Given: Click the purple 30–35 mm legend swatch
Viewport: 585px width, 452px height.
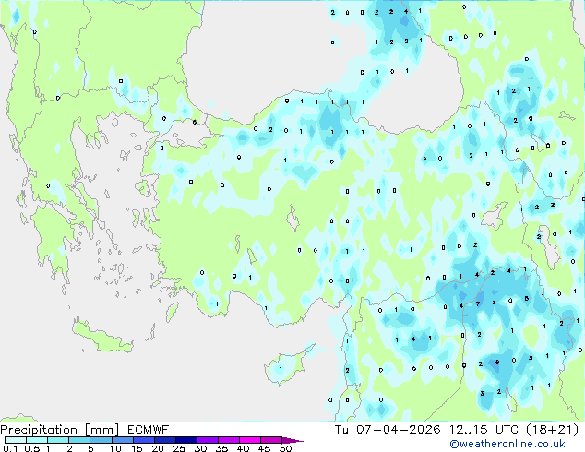Looking at the screenshot, I should click(208, 440).
